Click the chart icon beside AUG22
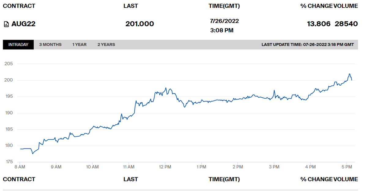This screenshot has width=367, height=194. coord(6,24)
